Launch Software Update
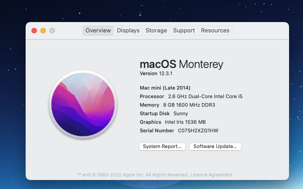This screenshot has height=189, width=303. (215, 146)
